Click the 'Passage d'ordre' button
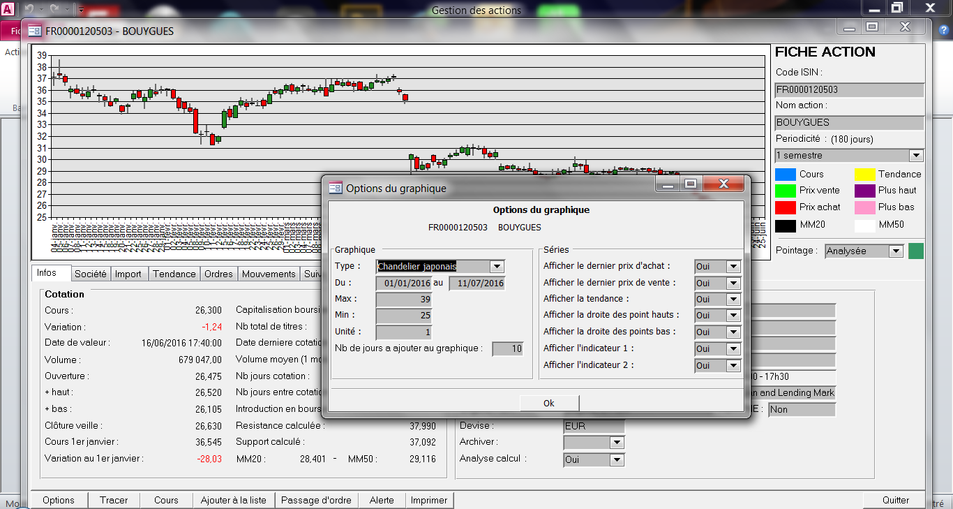Image resolution: width=953 pixels, height=509 pixels. 317,500
